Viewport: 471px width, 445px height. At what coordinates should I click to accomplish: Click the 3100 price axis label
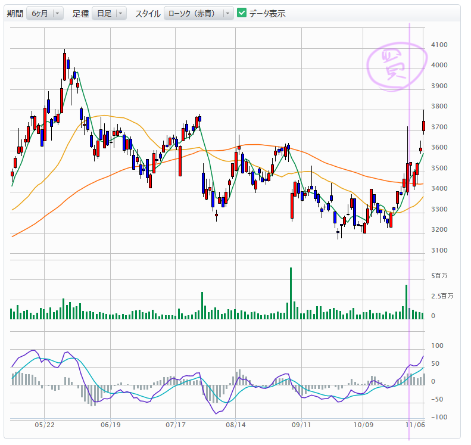click(439, 250)
